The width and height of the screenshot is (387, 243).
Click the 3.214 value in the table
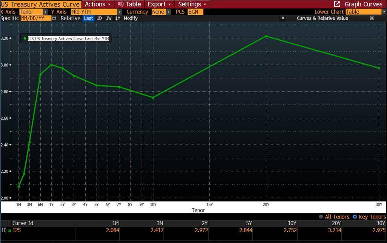pos(335,230)
